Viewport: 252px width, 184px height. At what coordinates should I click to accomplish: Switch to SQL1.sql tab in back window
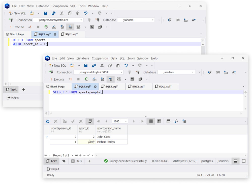(72, 34)
